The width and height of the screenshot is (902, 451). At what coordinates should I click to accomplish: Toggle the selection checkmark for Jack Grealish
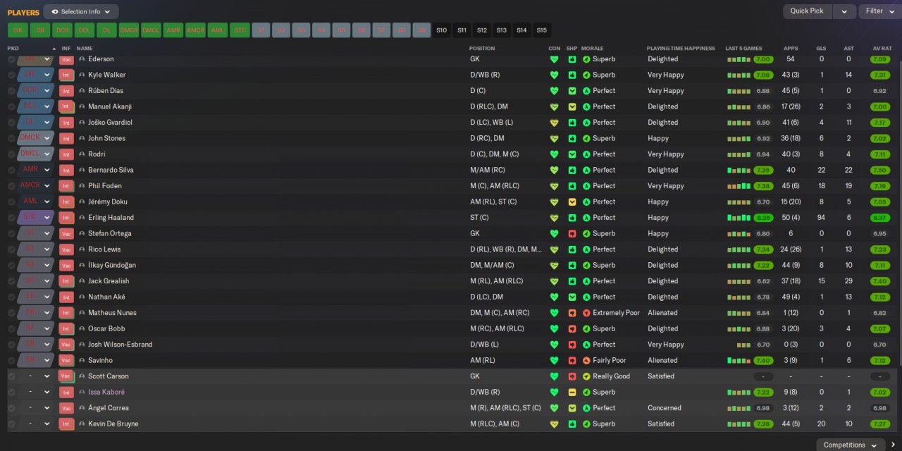coord(11,281)
